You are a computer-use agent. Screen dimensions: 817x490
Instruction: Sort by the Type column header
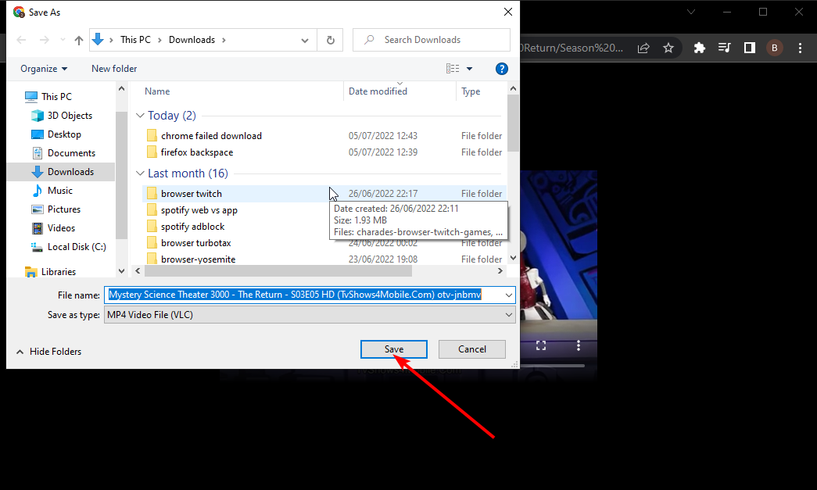tap(471, 91)
